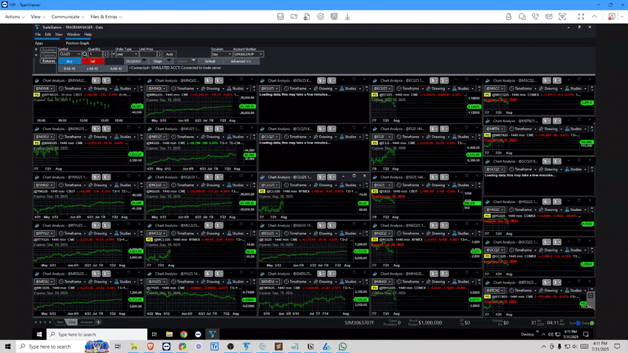Click Timeframe clock icon on @RTYU2 chart
Screen dimensions: 628x353
pos(61,233)
